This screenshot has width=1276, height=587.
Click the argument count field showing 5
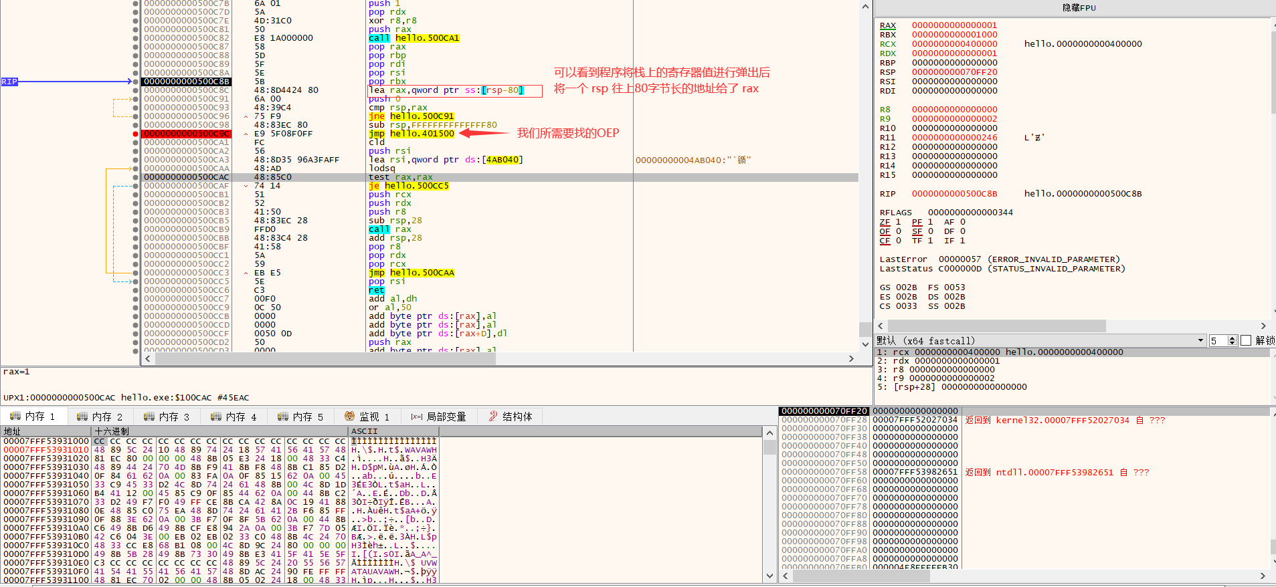click(1218, 341)
